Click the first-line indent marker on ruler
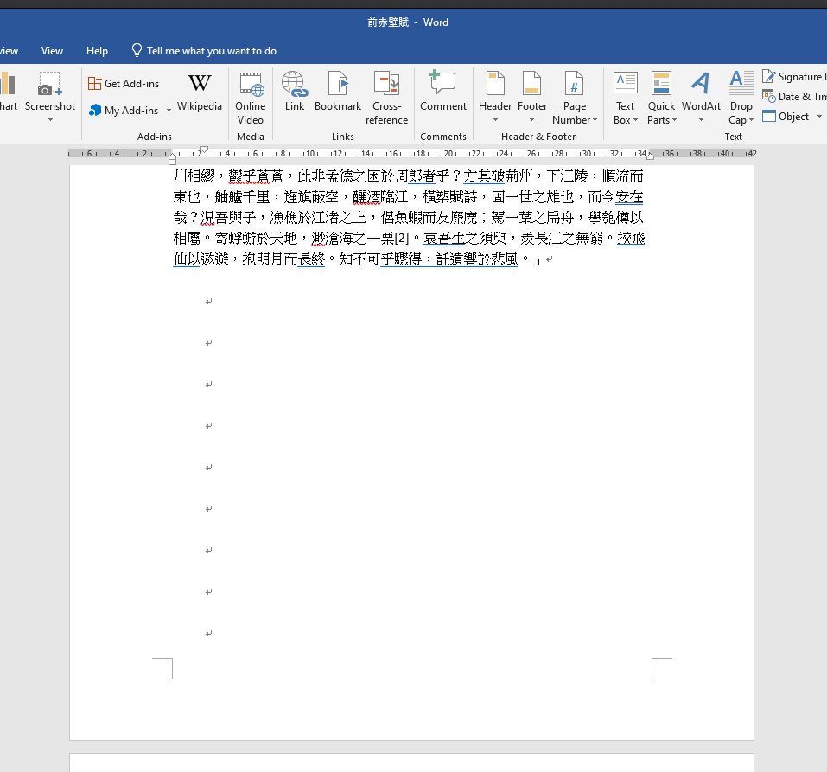 coord(204,149)
